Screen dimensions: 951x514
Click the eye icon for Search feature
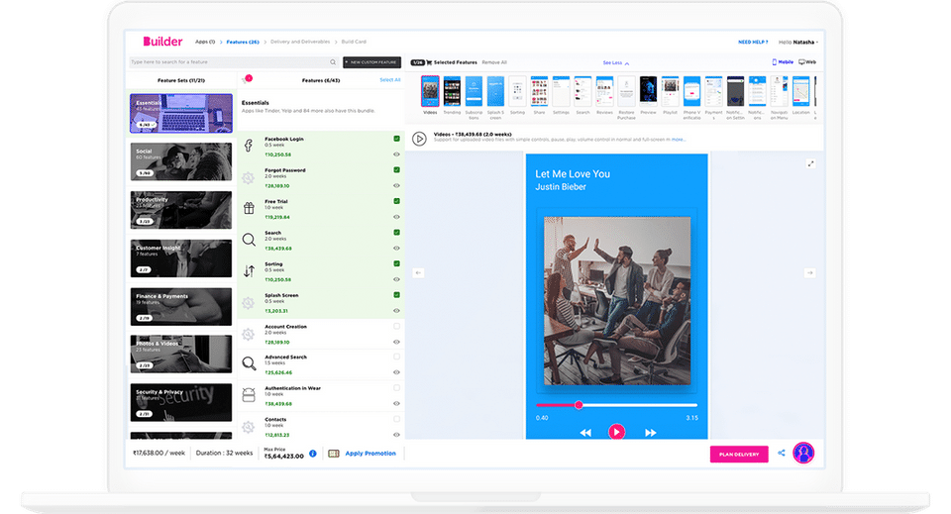pos(396,248)
